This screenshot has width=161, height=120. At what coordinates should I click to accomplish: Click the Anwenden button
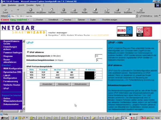[x=47, y=84]
